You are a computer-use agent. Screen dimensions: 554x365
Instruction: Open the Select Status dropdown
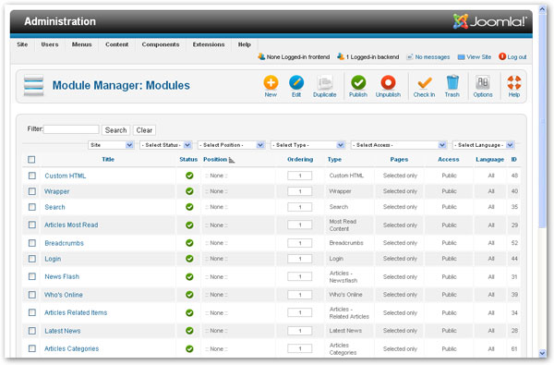pyautogui.click(x=165, y=145)
